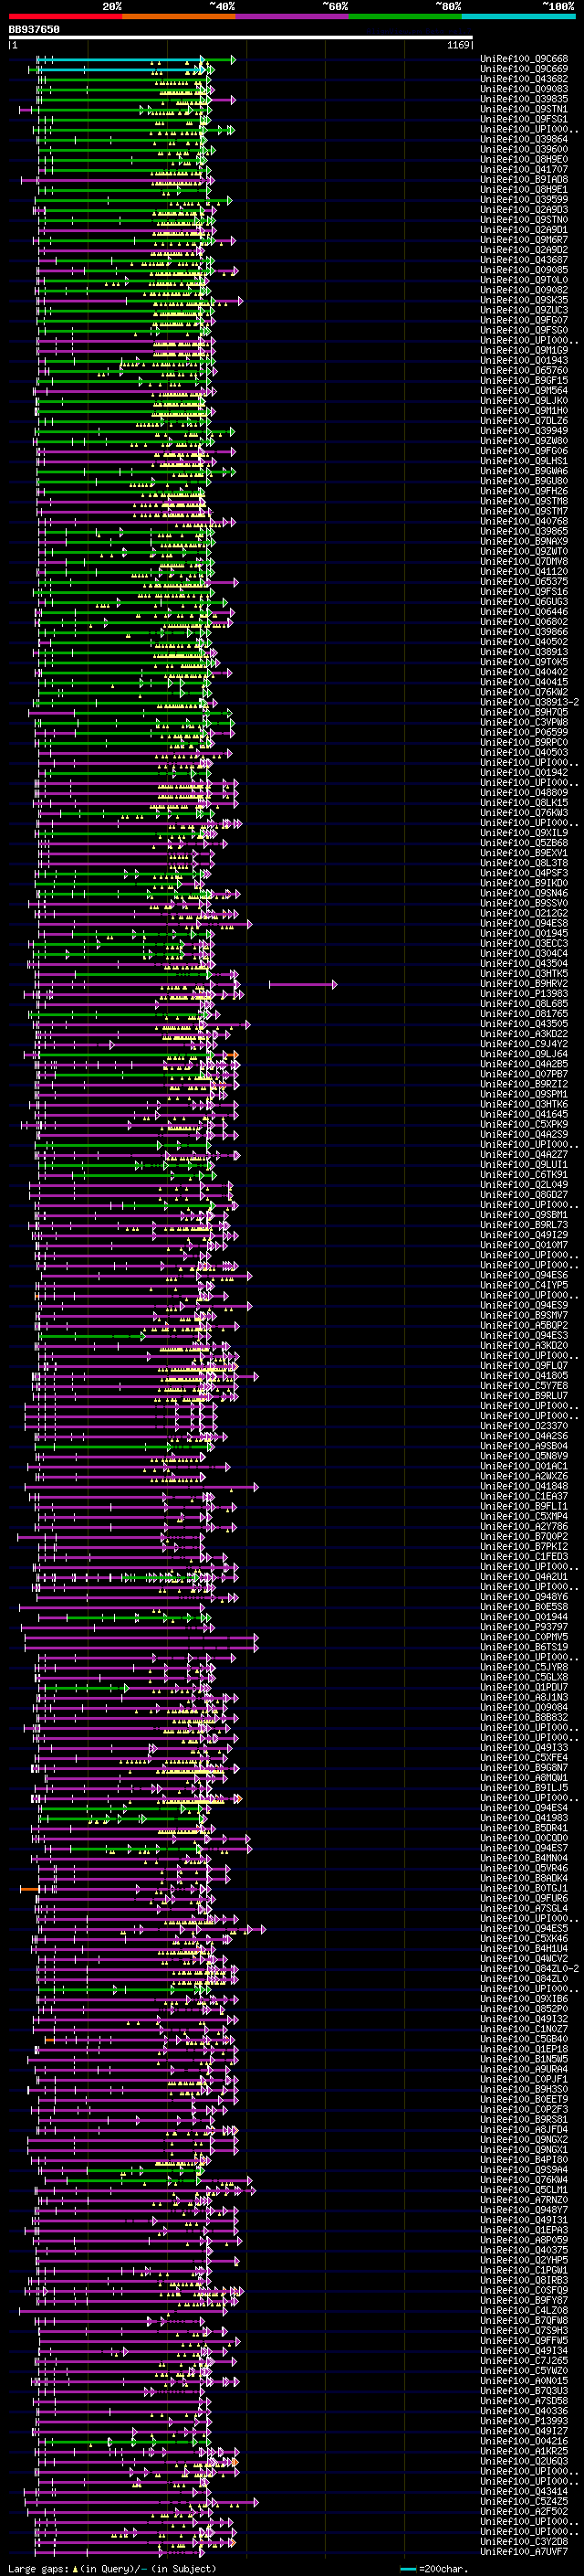Select UniRef100_Q8LK15 label
The image size is (584, 2576).
[524, 803]
